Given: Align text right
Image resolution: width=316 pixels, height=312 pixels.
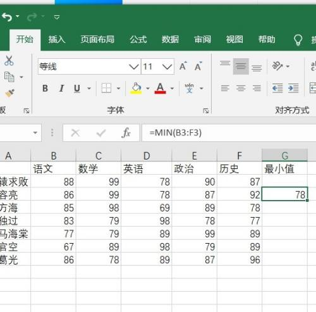Looking at the screenshot, I should click(257, 88).
